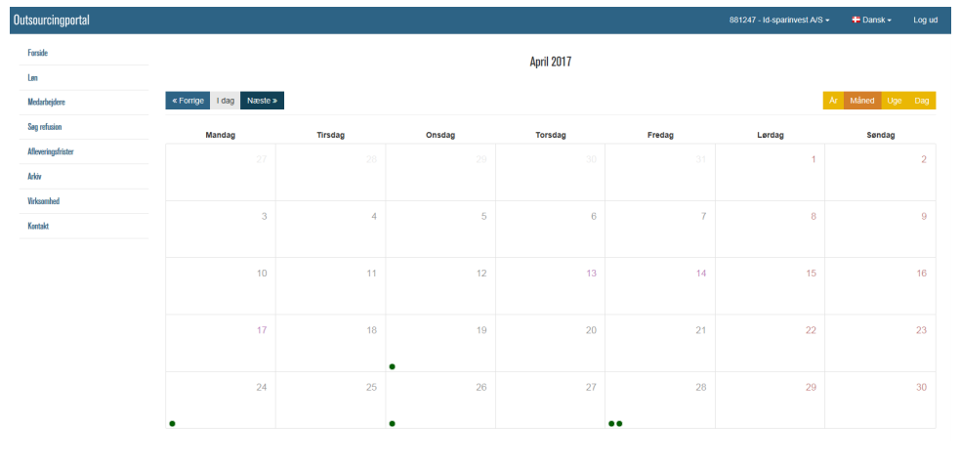Select day 22 in the calendar
The image size is (960, 465).
812,330
